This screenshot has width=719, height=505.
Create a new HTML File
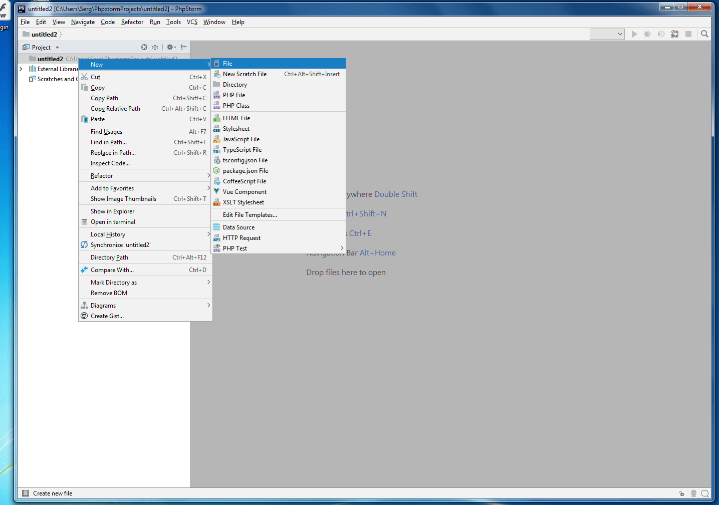point(278,118)
